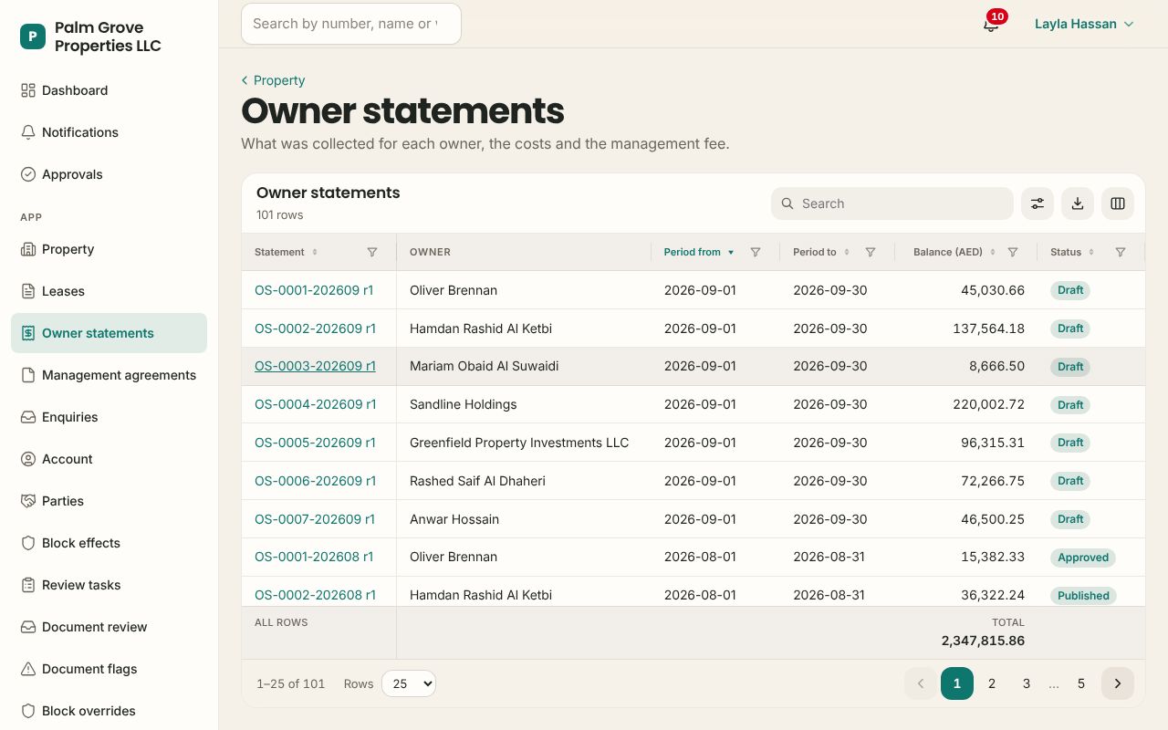Select the Sandline Holdings owner cell
This screenshot has height=730, width=1168.
tap(524, 404)
